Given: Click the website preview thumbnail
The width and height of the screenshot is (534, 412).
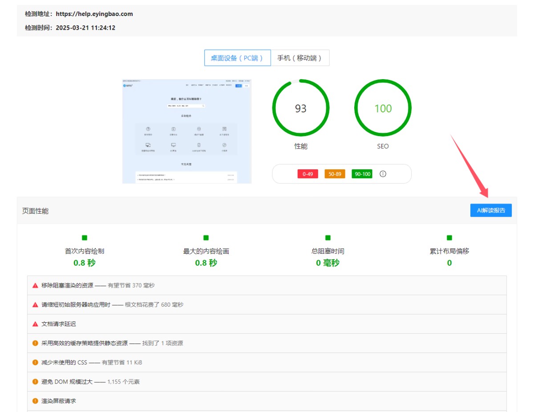Looking at the screenshot, I should [187, 132].
